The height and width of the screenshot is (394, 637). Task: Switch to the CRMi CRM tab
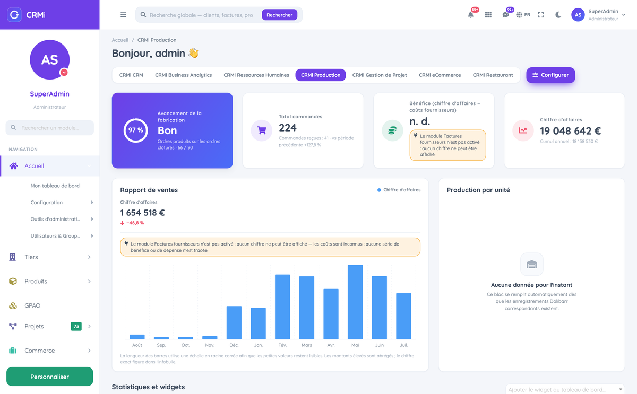pyautogui.click(x=131, y=75)
